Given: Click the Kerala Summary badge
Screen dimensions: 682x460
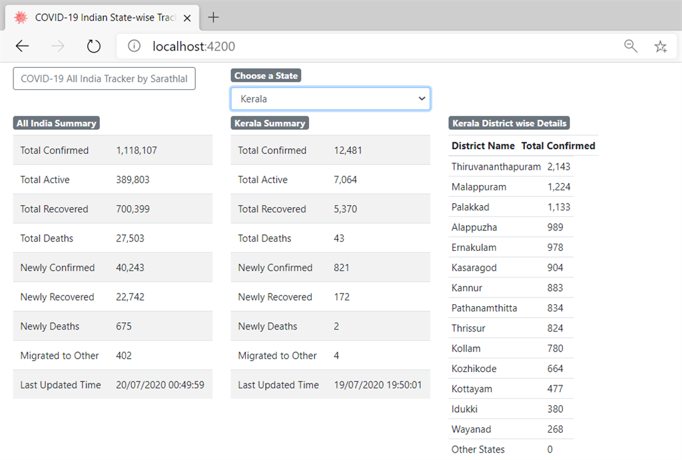Looking at the screenshot, I should click(x=270, y=123).
